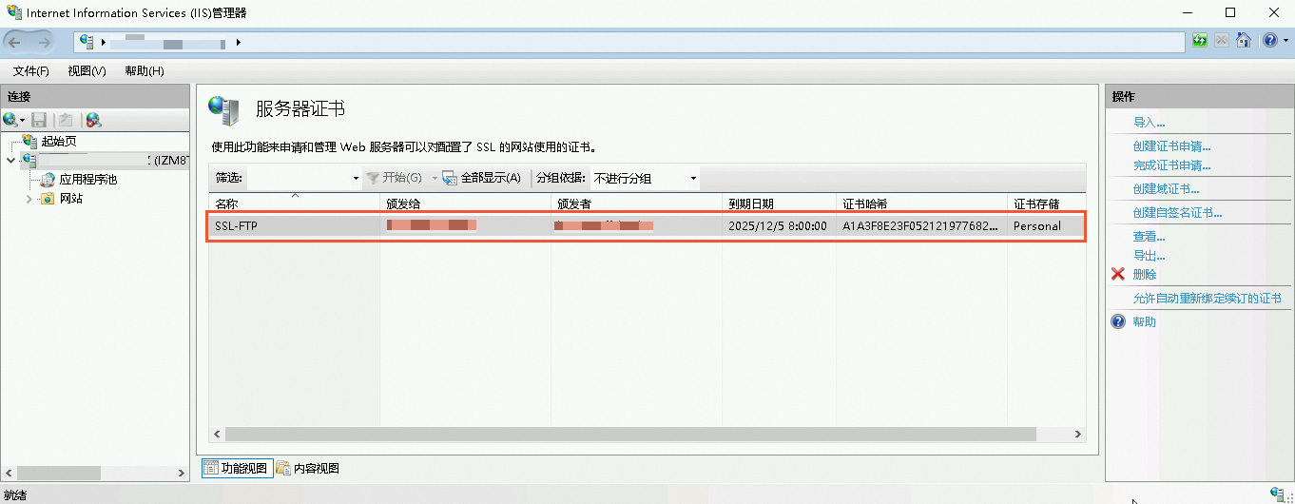Open the dropdown arrow beside the connection globe icon
Viewport: 1295px width, 504px height.
(23, 121)
